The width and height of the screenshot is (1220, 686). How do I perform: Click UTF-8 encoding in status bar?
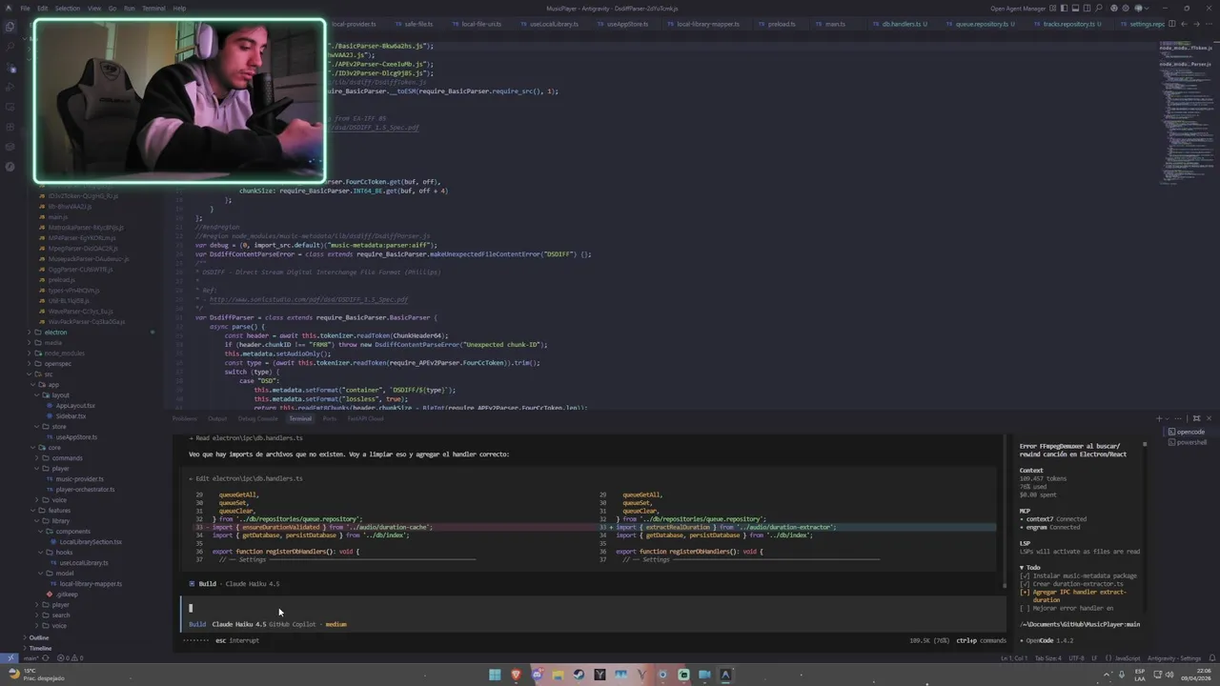point(1076,658)
